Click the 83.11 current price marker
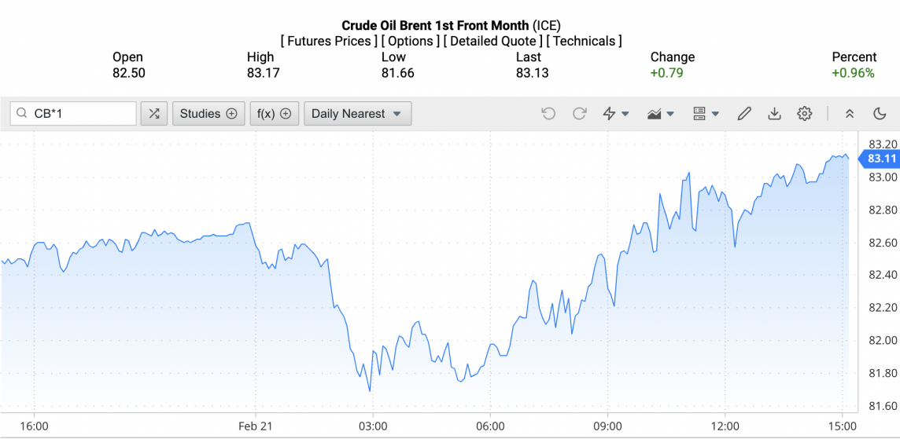Image resolution: width=900 pixels, height=439 pixels. (881, 159)
